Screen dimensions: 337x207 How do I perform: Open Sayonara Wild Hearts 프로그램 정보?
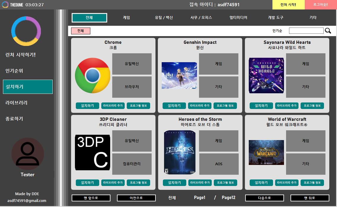coord(312,106)
